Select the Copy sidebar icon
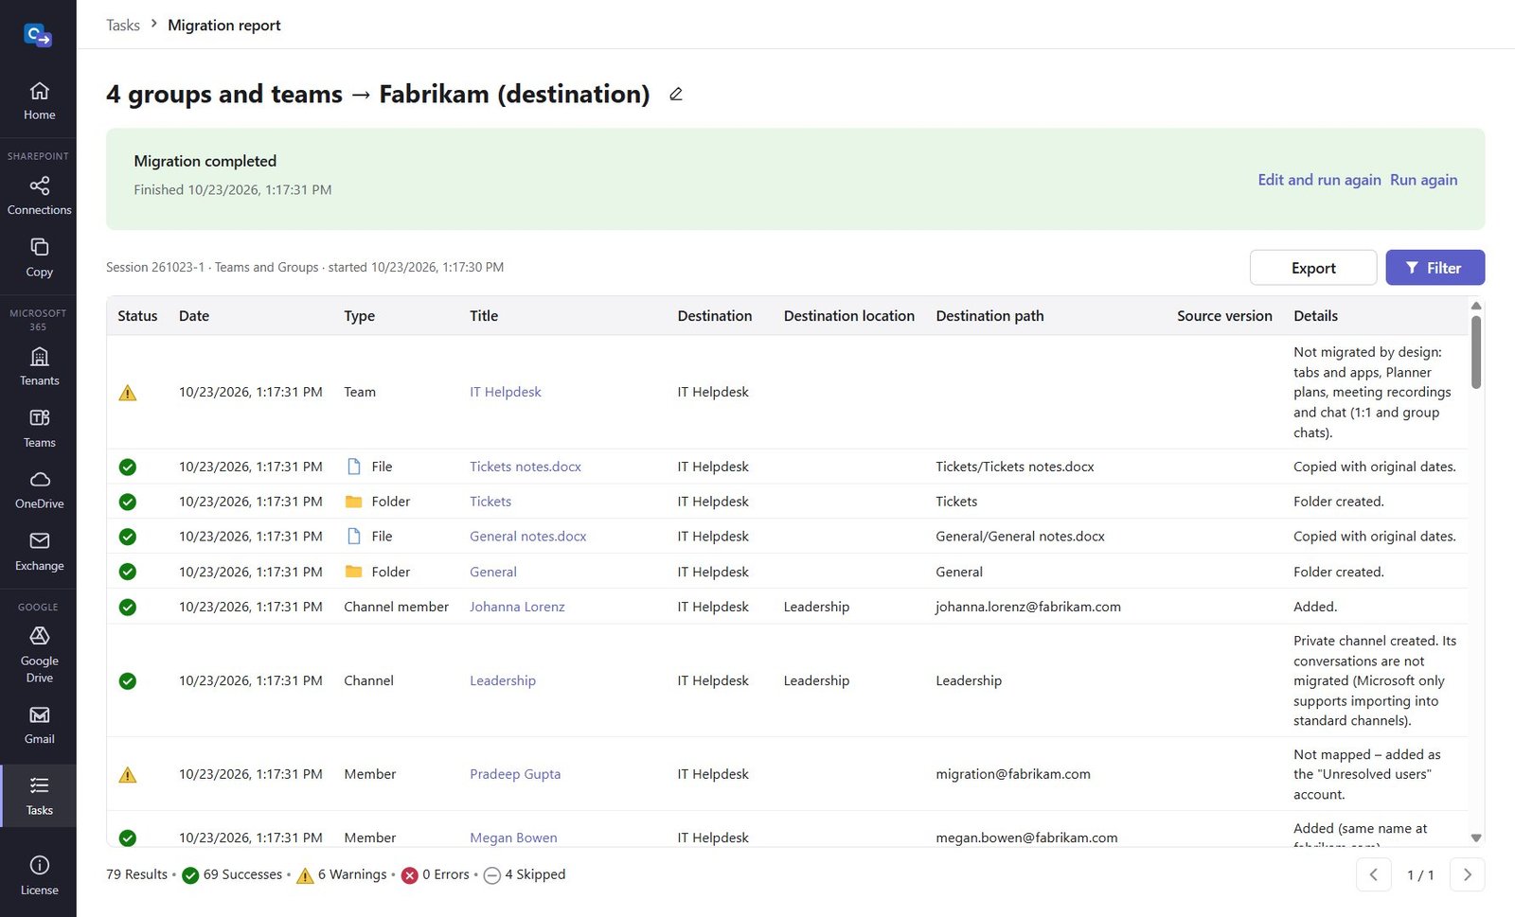Screen dimensions: 1515x917 tap(39, 257)
